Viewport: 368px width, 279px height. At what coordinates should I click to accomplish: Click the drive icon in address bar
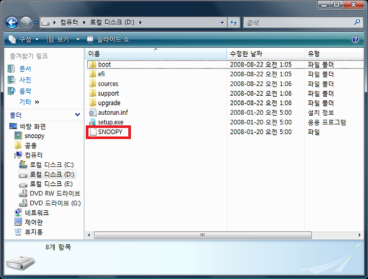[x=45, y=23]
